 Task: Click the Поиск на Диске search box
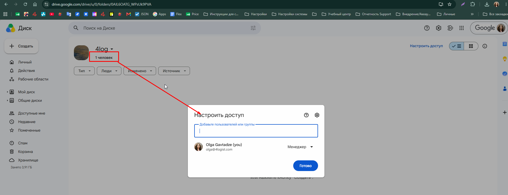(x=165, y=28)
